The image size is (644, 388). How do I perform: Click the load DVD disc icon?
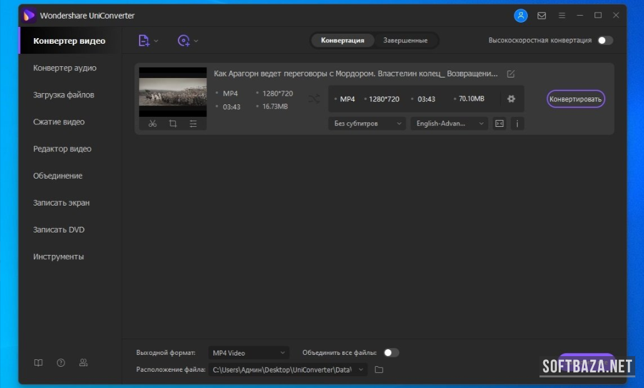[183, 41]
